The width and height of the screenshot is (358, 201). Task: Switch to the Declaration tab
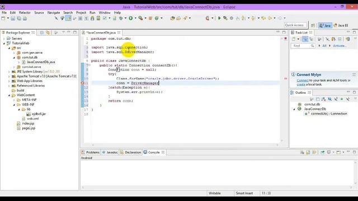tap(130, 152)
